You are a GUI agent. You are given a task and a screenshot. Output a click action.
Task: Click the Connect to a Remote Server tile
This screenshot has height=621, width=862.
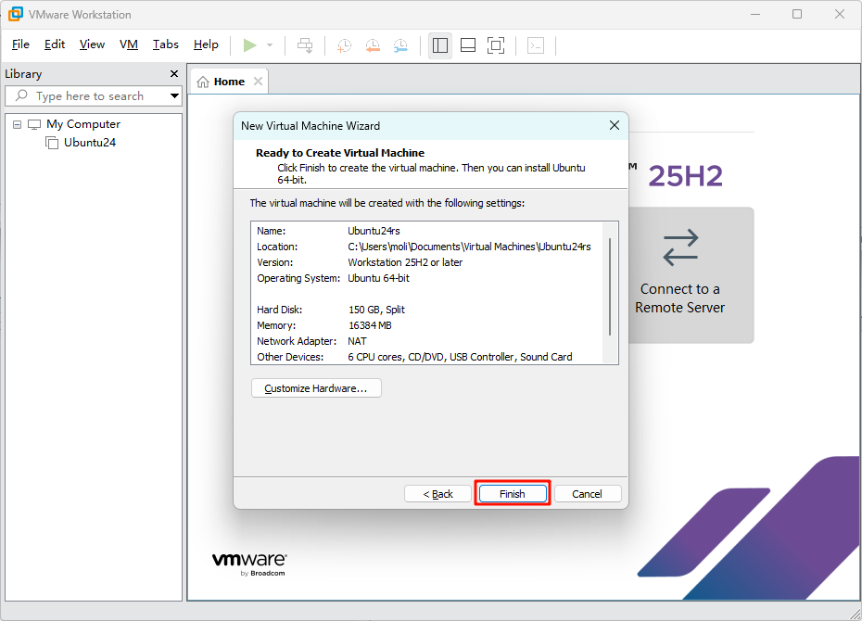click(x=690, y=274)
